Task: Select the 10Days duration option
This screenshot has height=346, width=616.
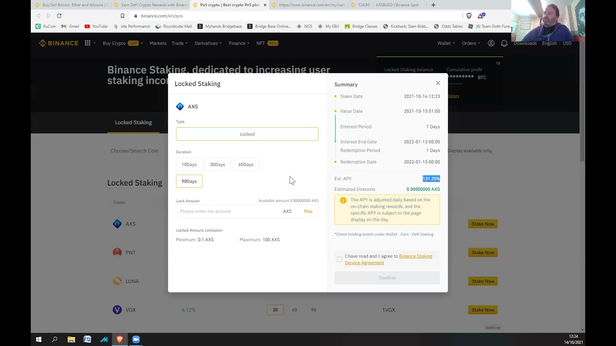Action: pos(189,164)
